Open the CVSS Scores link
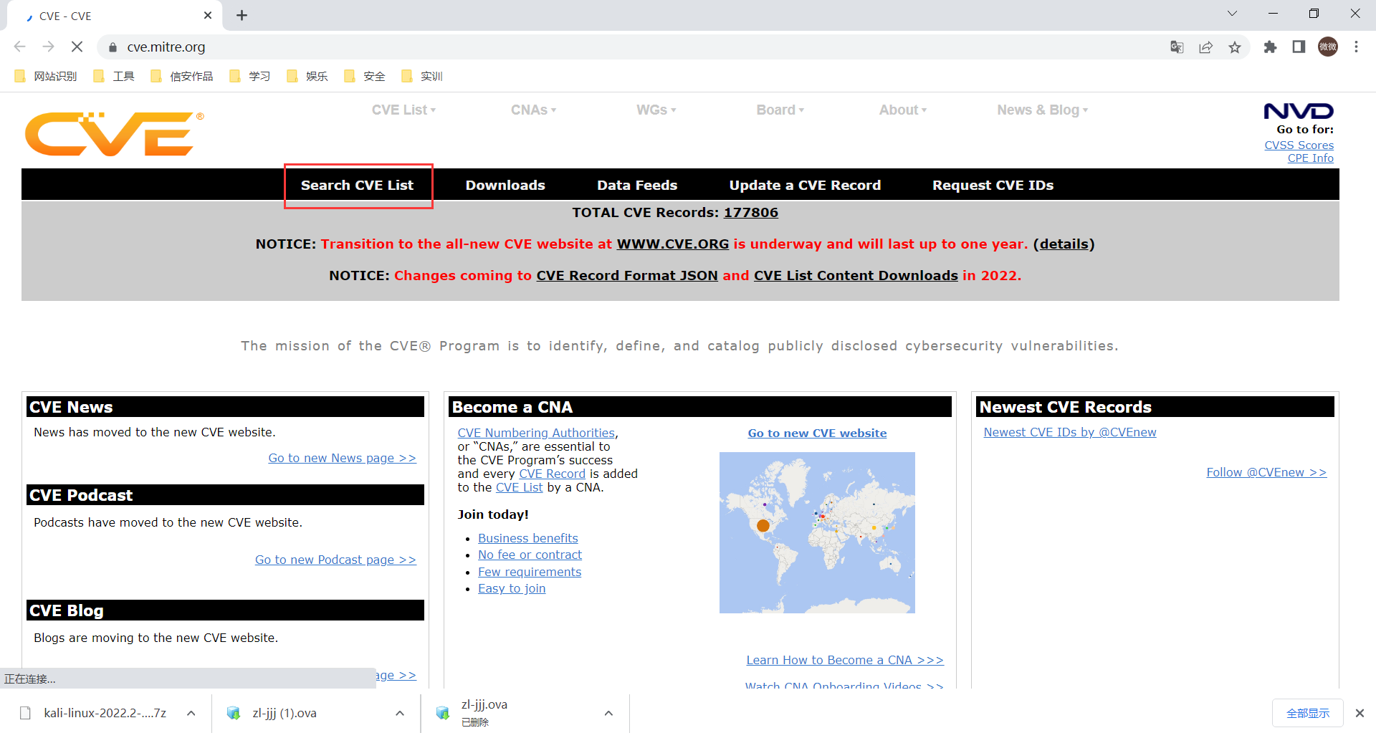This screenshot has height=738, width=1376. point(1299,145)
